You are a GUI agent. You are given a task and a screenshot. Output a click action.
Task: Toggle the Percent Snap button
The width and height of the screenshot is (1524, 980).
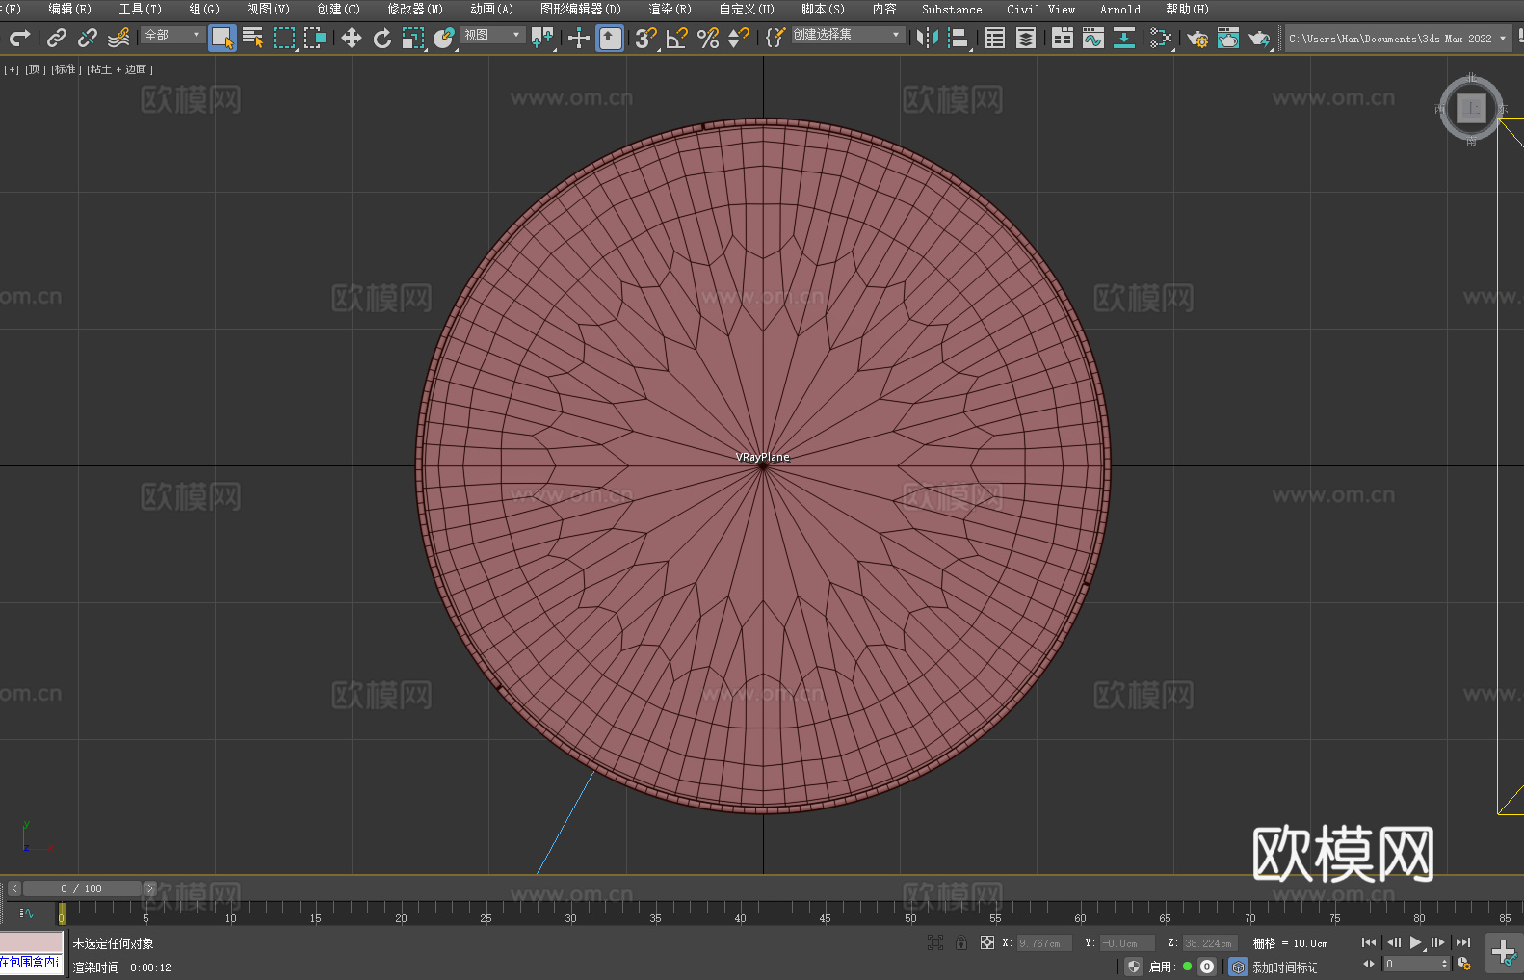pyautogui.click(x=708, y=38)
